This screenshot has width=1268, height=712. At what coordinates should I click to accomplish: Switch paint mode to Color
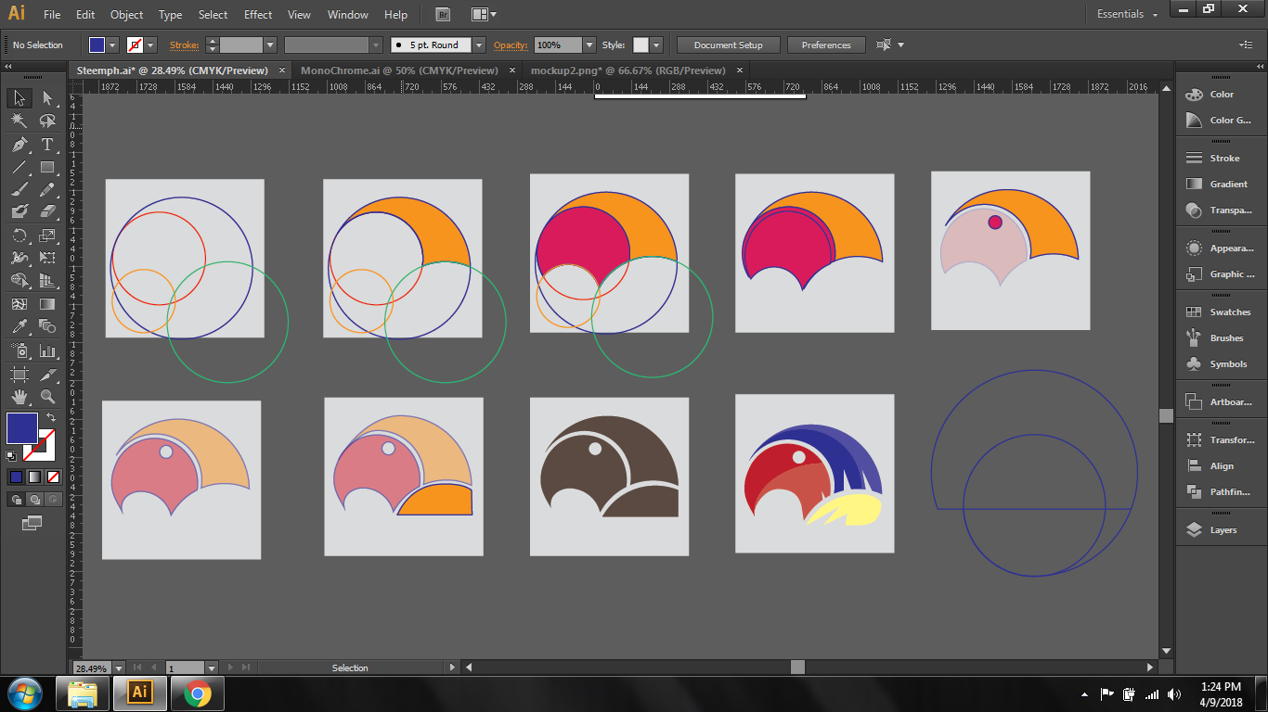[16, 477]
